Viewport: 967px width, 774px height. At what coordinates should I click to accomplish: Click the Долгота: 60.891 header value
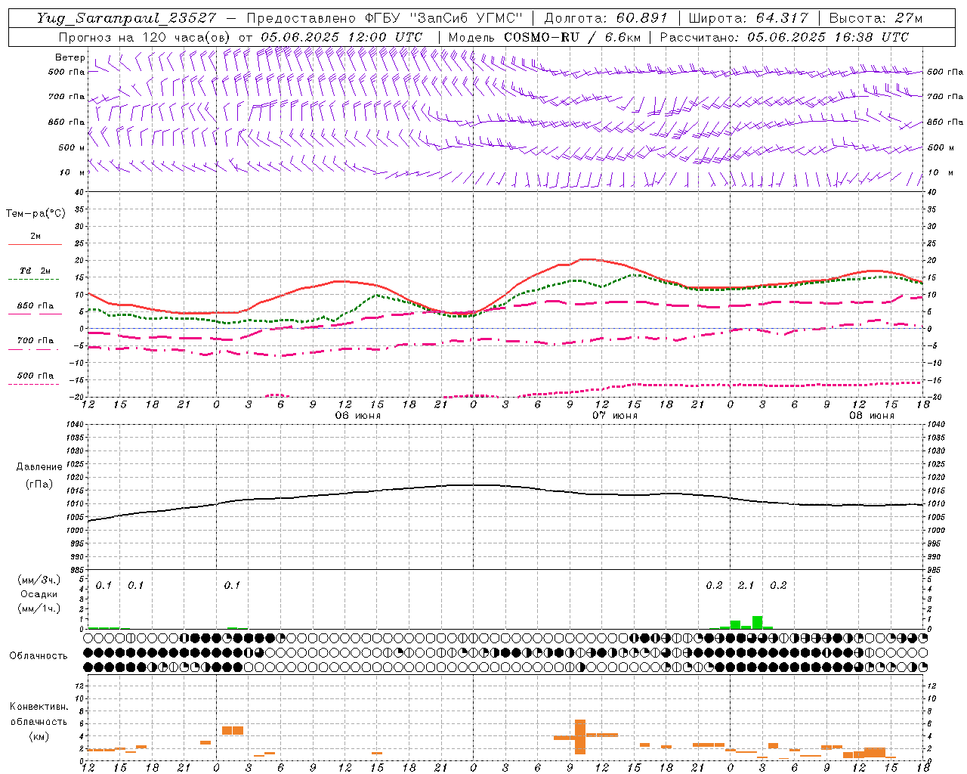pos(606,18)
